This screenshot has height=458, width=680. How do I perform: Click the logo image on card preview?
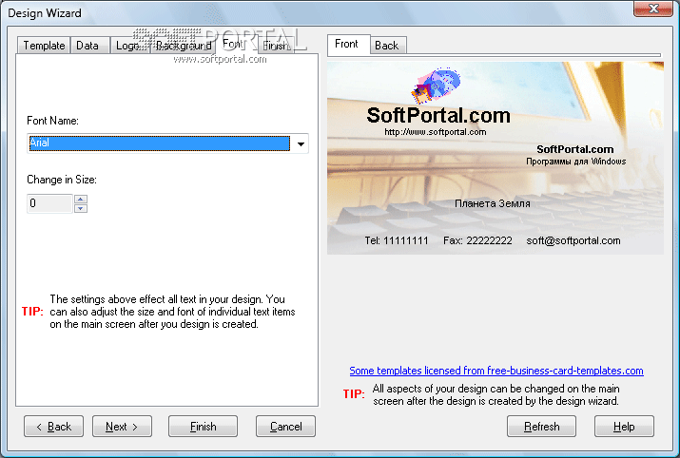coord(436,86)
